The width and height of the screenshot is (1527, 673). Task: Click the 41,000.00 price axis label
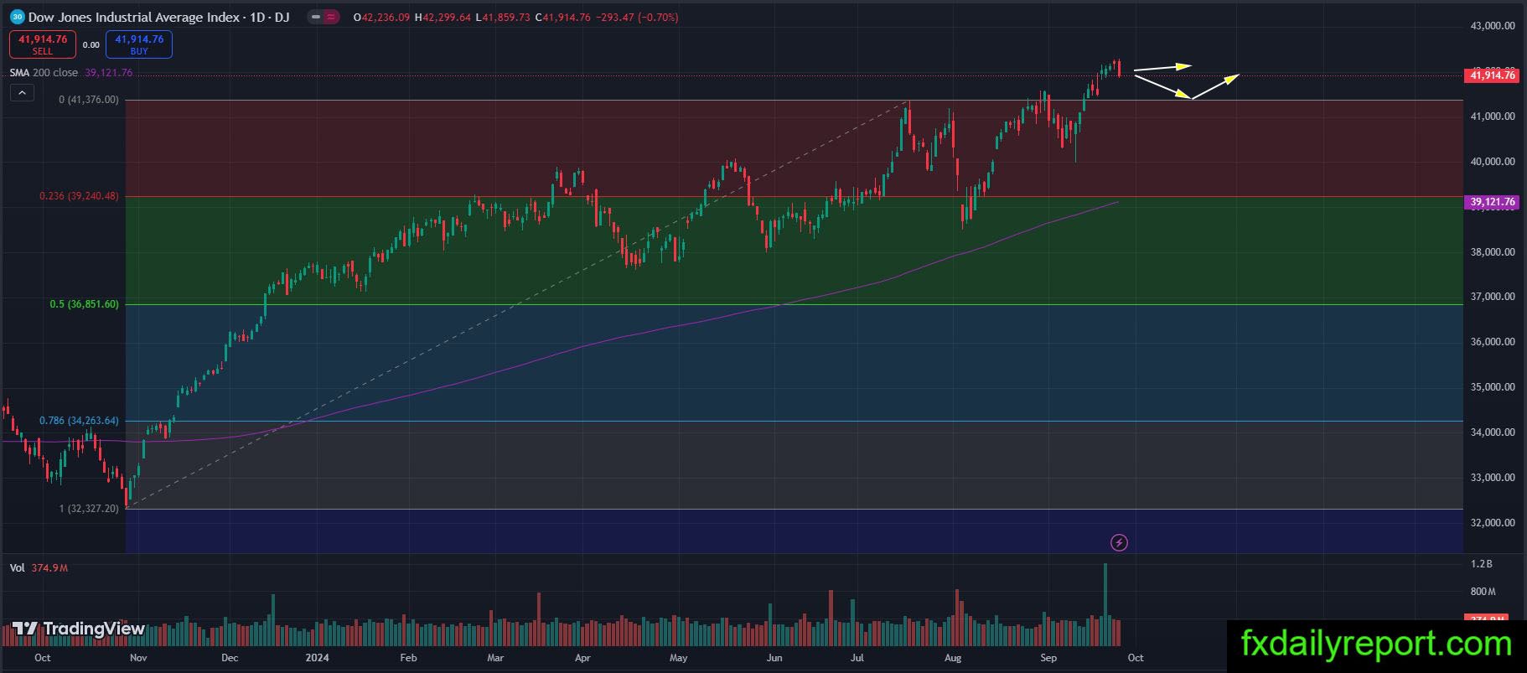1493,116
